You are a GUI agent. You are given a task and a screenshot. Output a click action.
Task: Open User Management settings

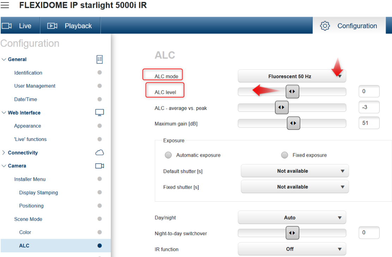pos(35,86)
